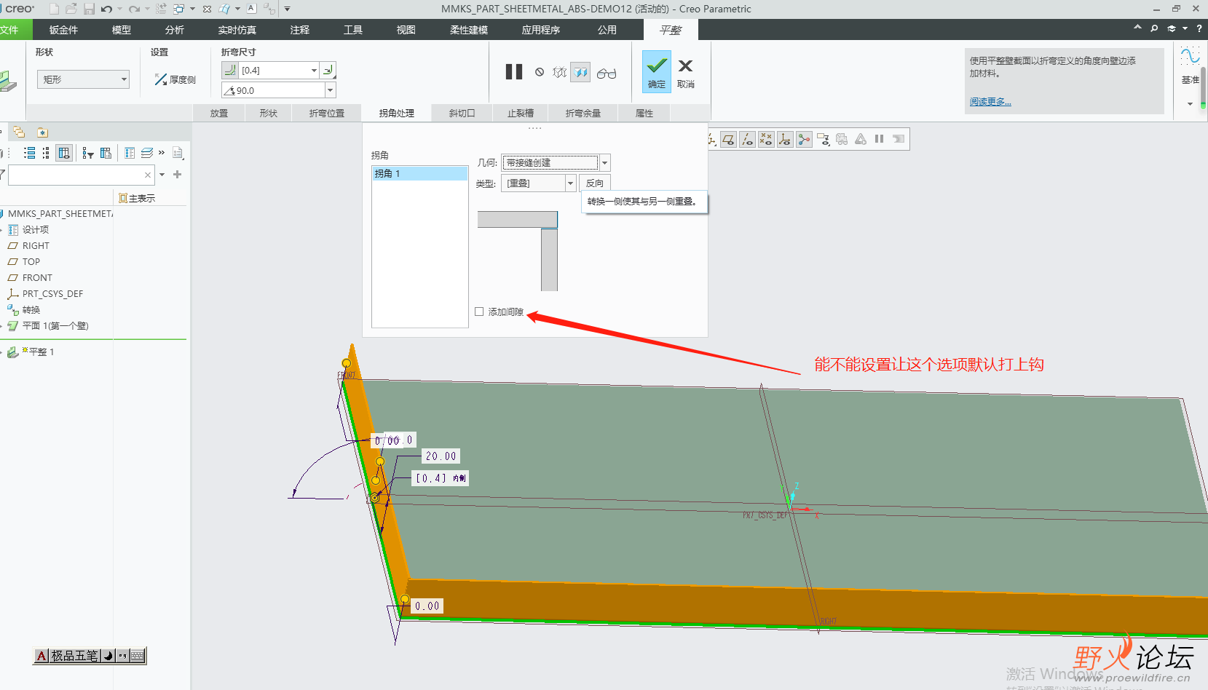Screen dimensions: 1208x690
Task: Click the 90.0 angle input field
Action: [274, 90]
